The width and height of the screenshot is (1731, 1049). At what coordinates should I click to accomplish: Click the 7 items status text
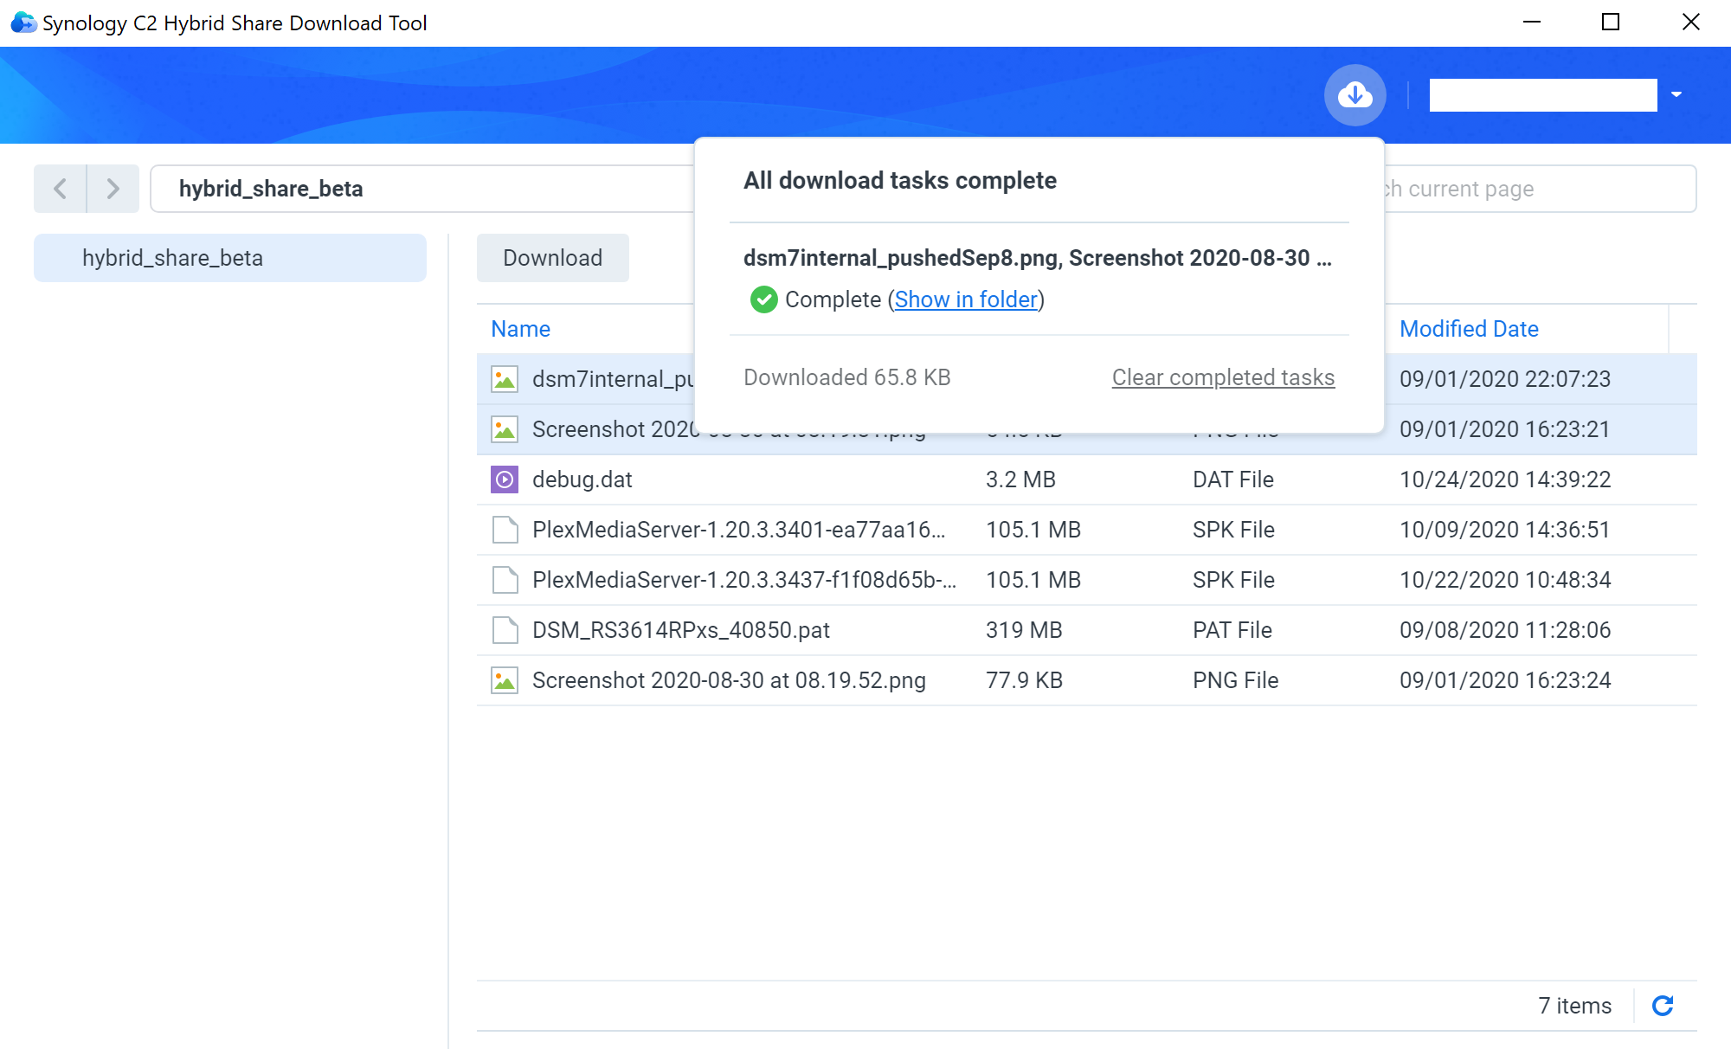[x=1574, y=1006]
